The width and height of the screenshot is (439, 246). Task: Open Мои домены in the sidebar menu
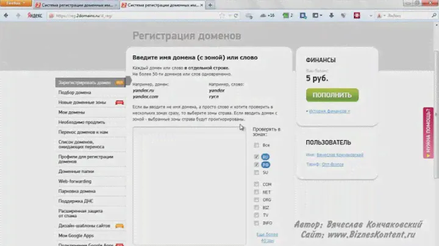(71, 112)
